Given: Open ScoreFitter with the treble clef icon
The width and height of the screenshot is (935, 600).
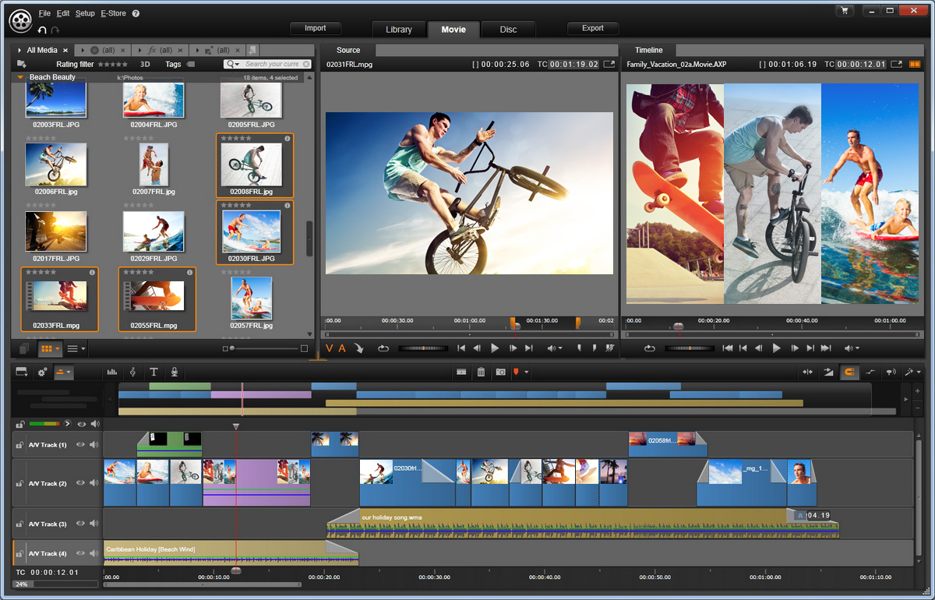Looking at the screenshot, I should (132, 372).
